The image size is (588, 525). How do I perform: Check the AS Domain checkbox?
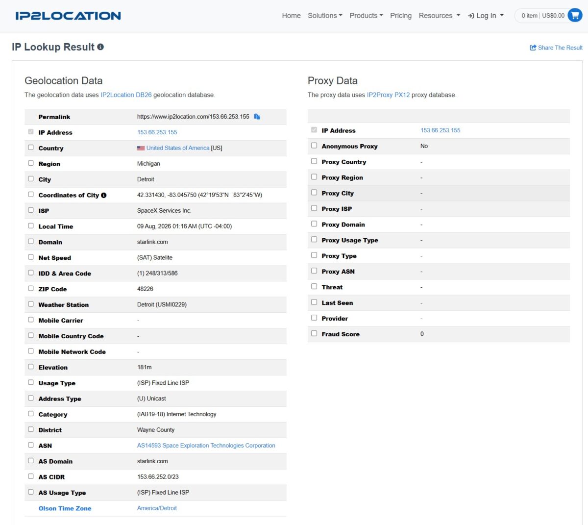pos(31,461)
